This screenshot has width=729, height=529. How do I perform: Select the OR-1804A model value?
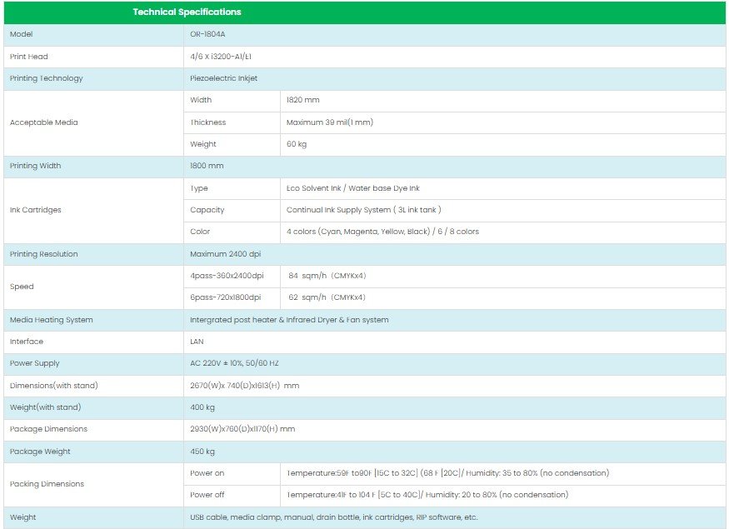[205, 35]
